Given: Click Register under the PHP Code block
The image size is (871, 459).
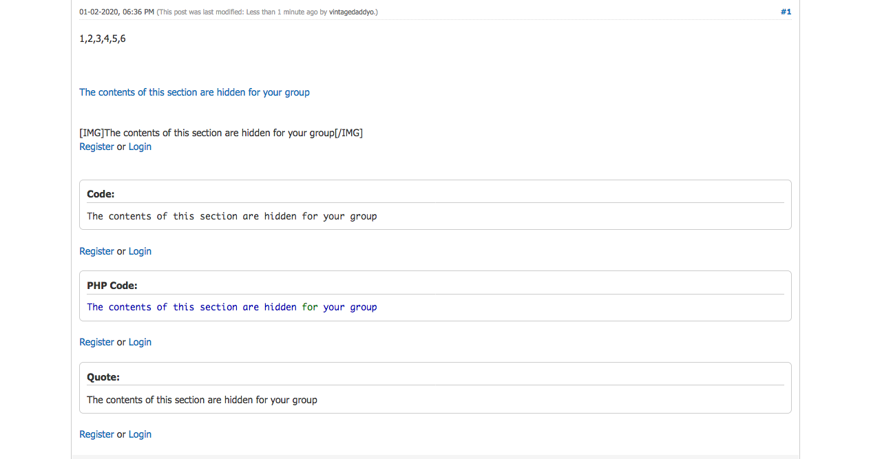Looking at the screenshot, I should click(x=96, y=342).
